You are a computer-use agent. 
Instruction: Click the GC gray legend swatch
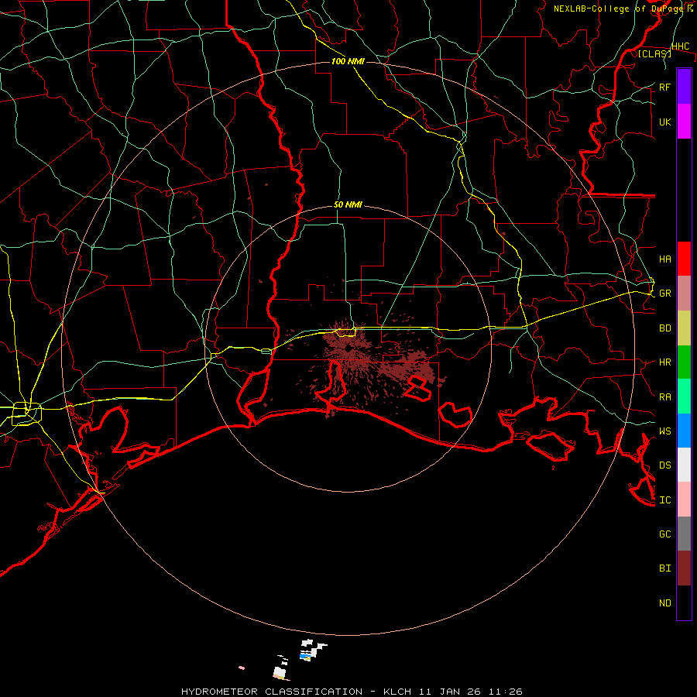[x=684, y=534]
